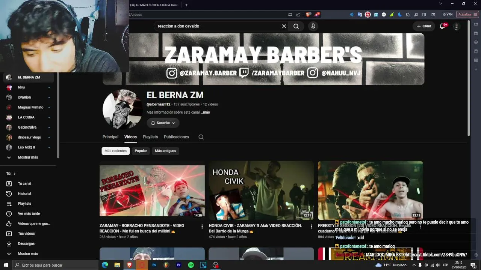Open the LA COBRA subscription channel
This screenshot has height=270, width=481.
[29, 117]
